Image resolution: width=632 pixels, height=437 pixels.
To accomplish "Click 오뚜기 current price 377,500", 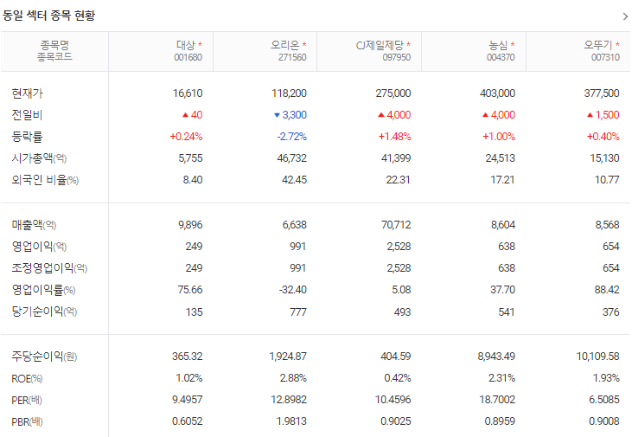I will click(x=602, y=93).
